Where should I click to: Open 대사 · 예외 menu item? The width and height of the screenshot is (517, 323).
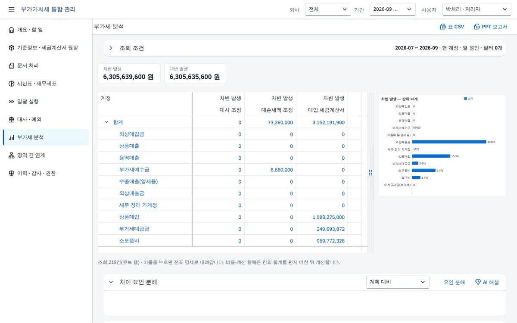click(x=46, y=119)
